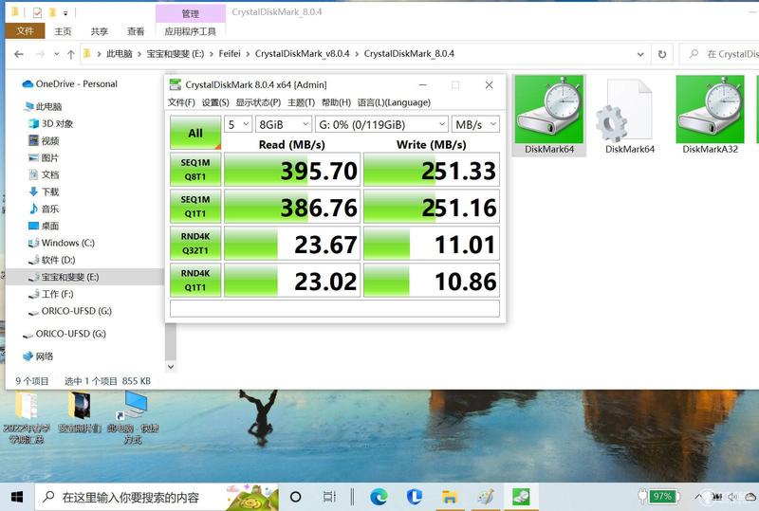Click the CrystalDiskMark title bar app icon
This screenshot has width=759, height=511.
pos(175,84)
